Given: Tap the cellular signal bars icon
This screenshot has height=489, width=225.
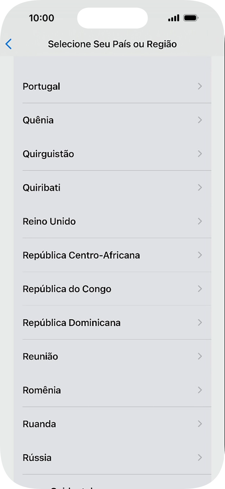Looking at the screenshot, I should [174, 18].
